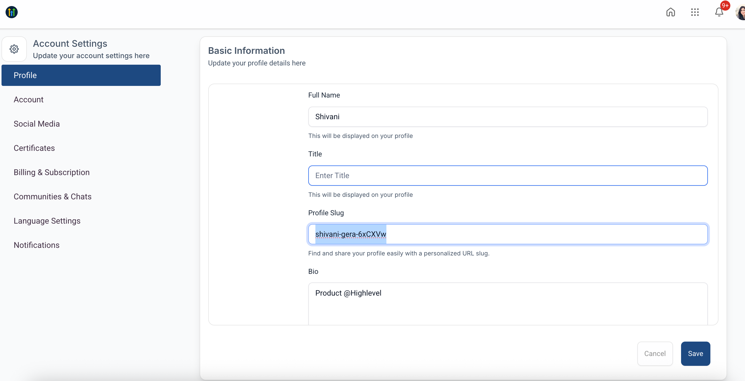
Task: Click the user avatar picture
Action: tap(740, 13)
